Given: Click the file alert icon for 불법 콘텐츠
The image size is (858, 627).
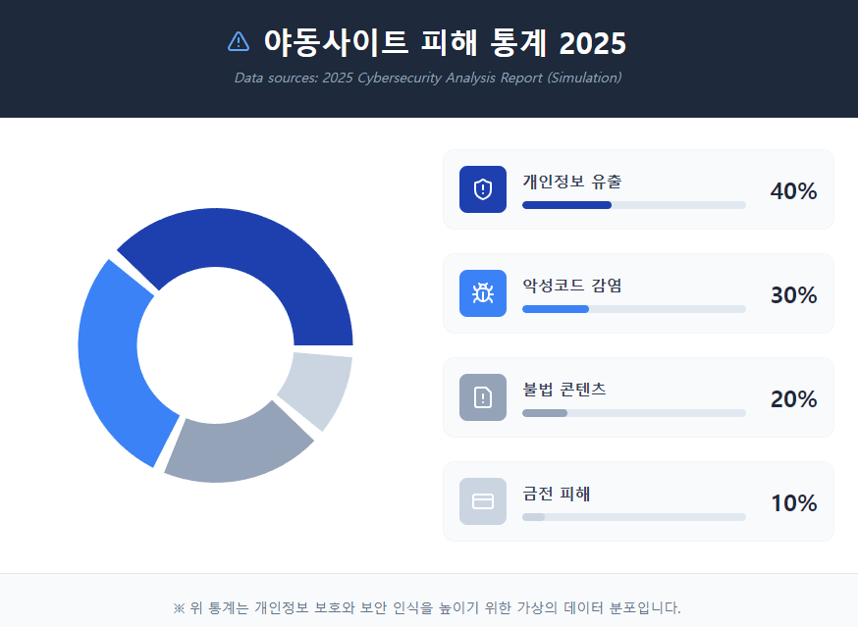Looking at the screenshot, I should [482, 397].
